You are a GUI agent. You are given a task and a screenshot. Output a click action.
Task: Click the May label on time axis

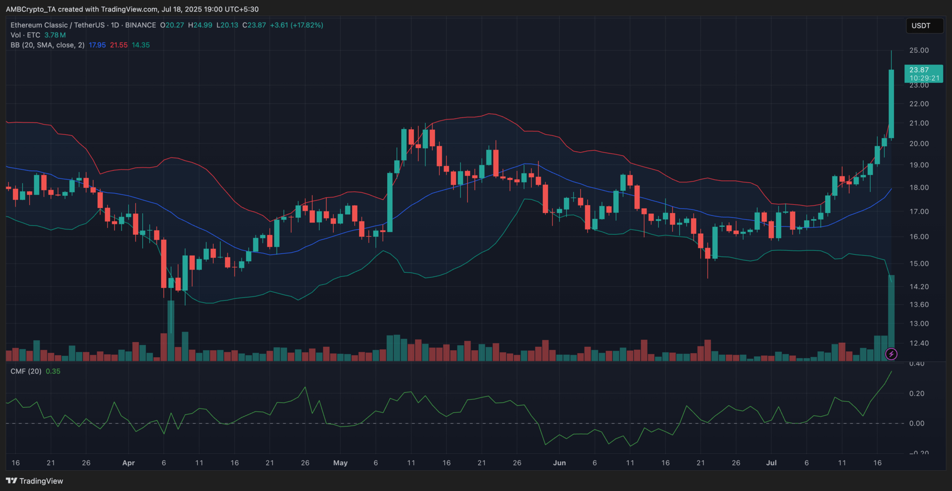[x=340, y=463]
